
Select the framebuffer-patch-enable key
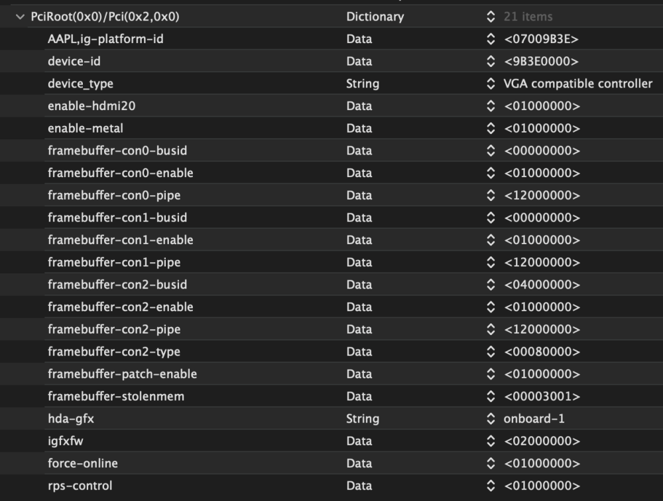point(122,374)
